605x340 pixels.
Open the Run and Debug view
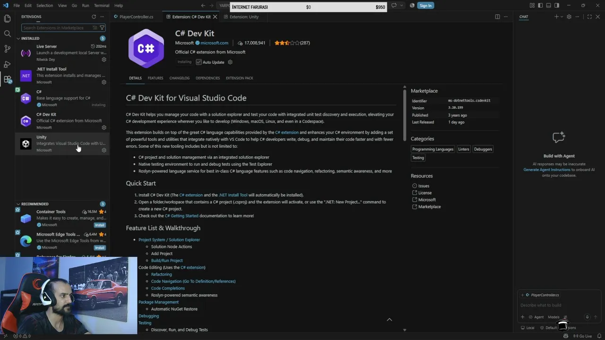coord(7,64)
